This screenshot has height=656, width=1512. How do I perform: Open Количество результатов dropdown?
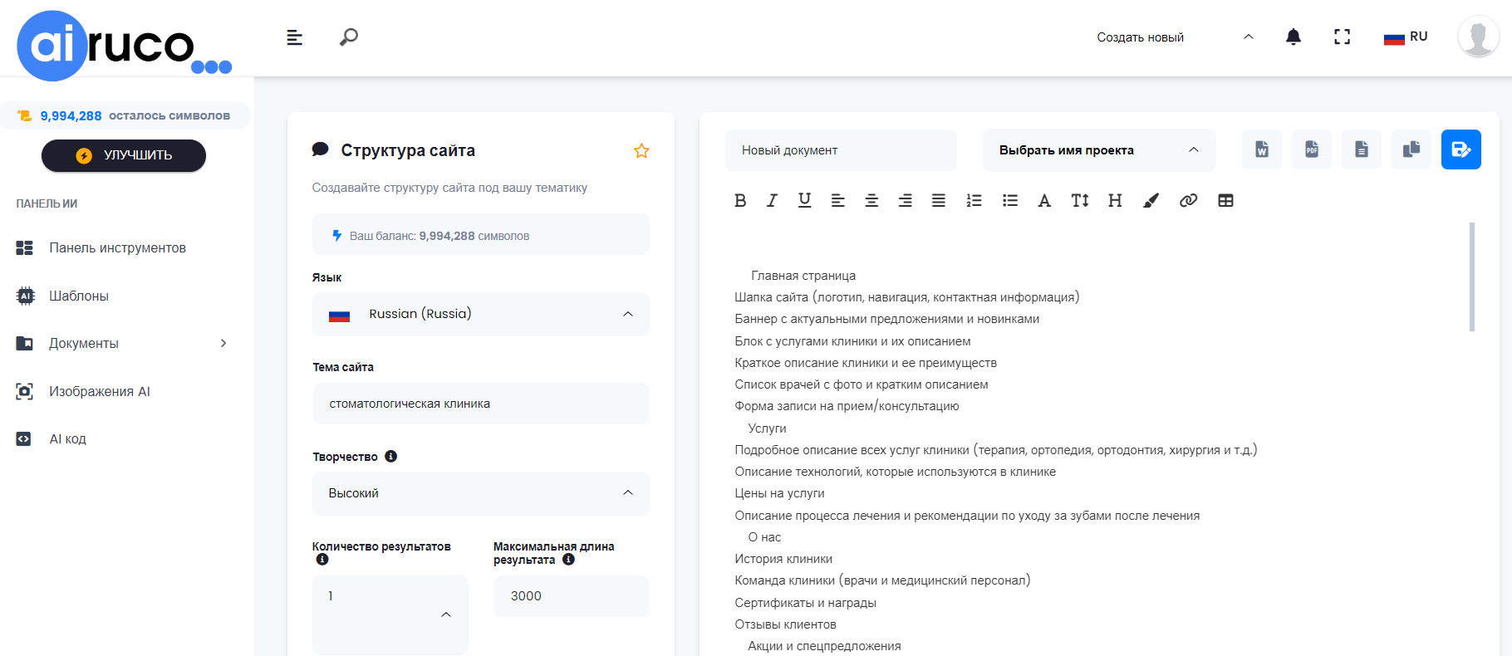(x=390, y=614)
